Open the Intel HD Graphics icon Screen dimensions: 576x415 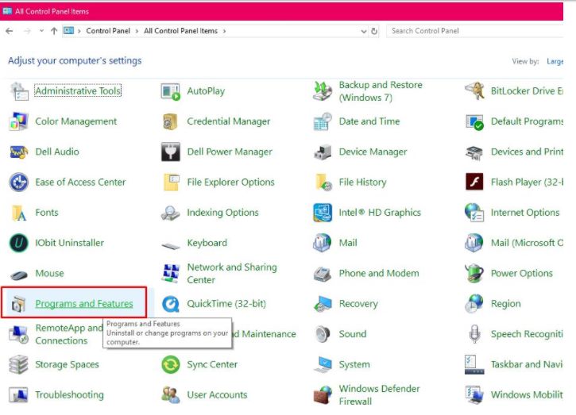[x=323, y=213]
